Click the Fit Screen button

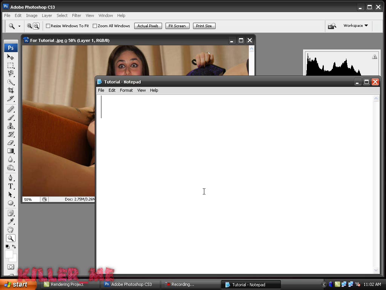(x=177, y=26)
